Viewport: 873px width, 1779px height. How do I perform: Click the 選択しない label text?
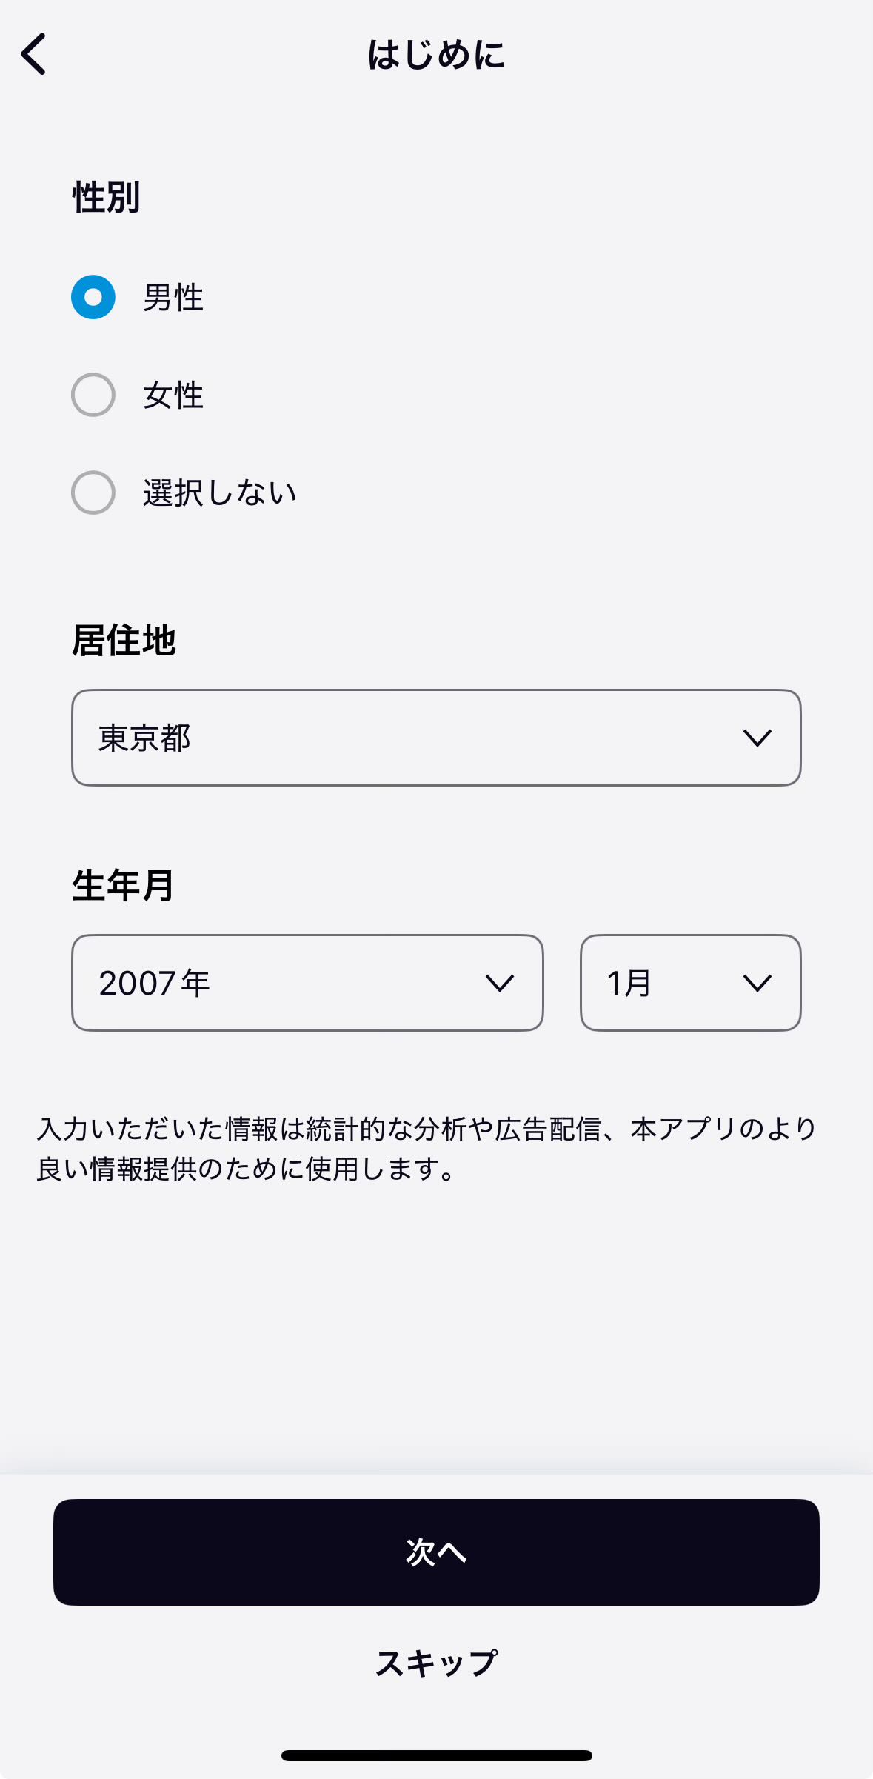point(220,493)
